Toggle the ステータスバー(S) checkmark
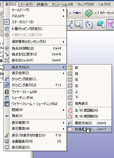114x158 pixels. 35,22
